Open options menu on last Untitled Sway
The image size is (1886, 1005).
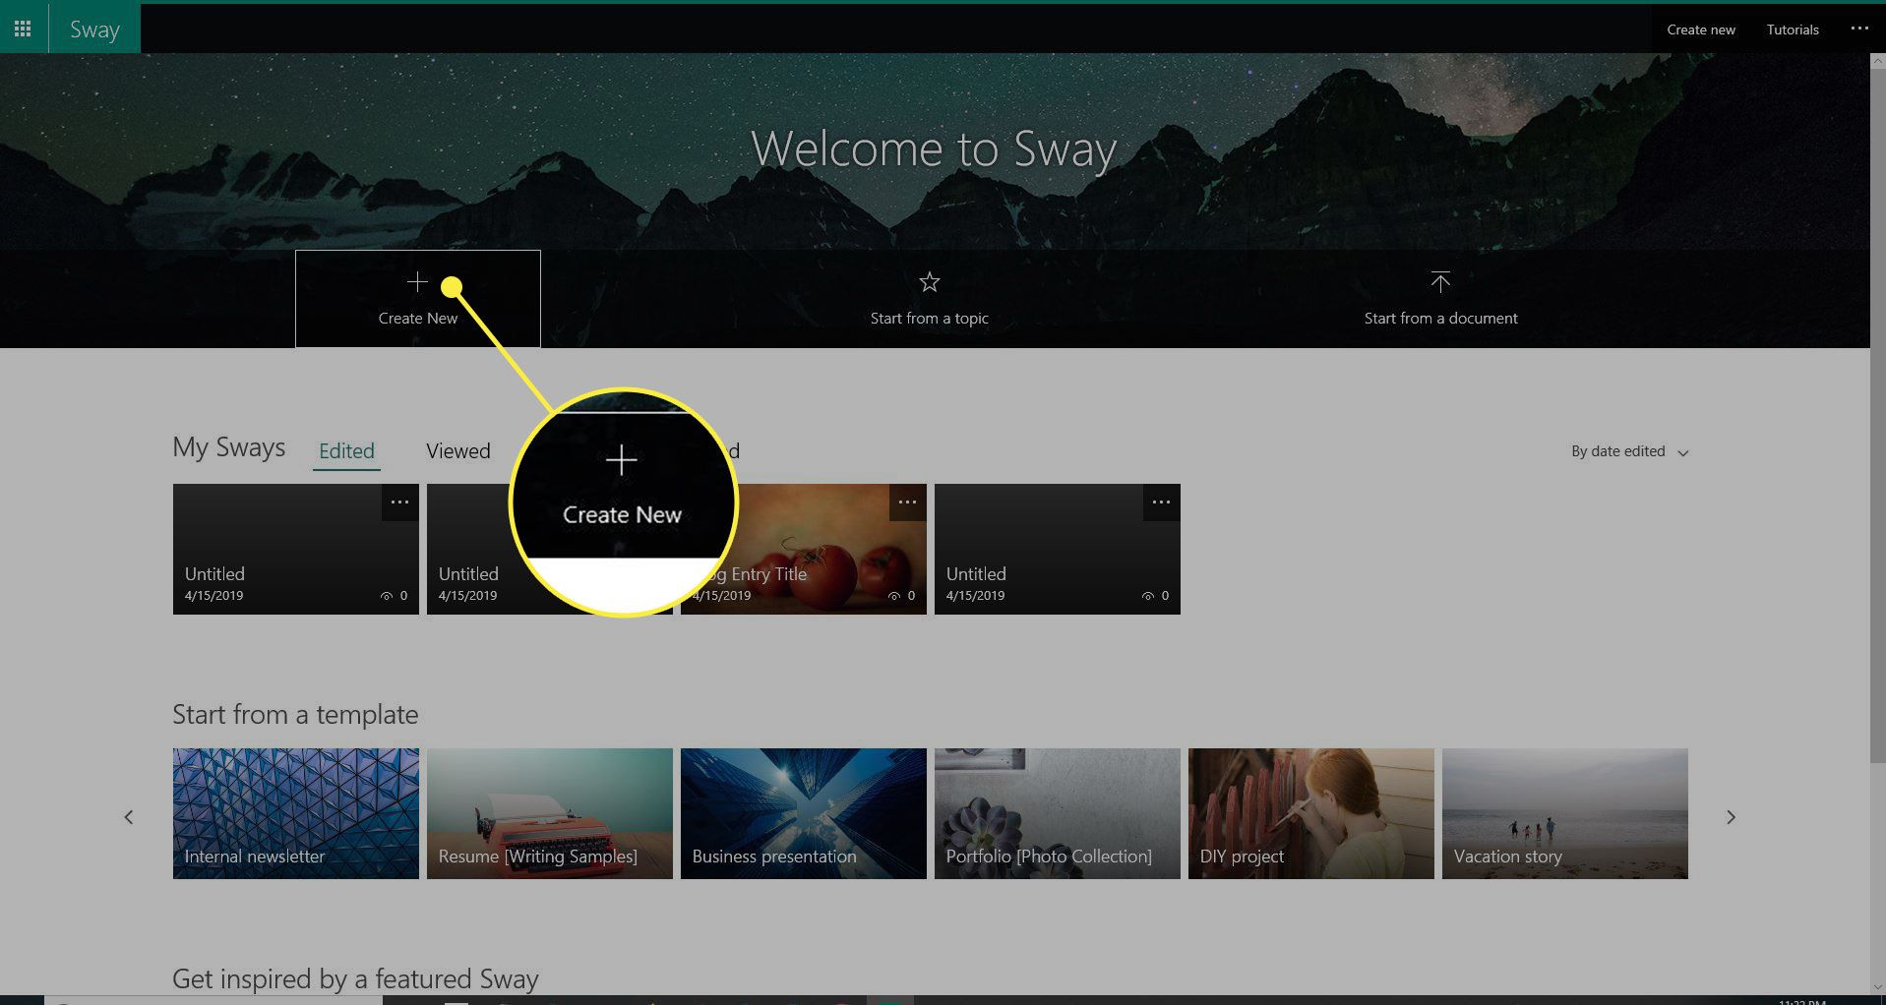click(1161, 502)
